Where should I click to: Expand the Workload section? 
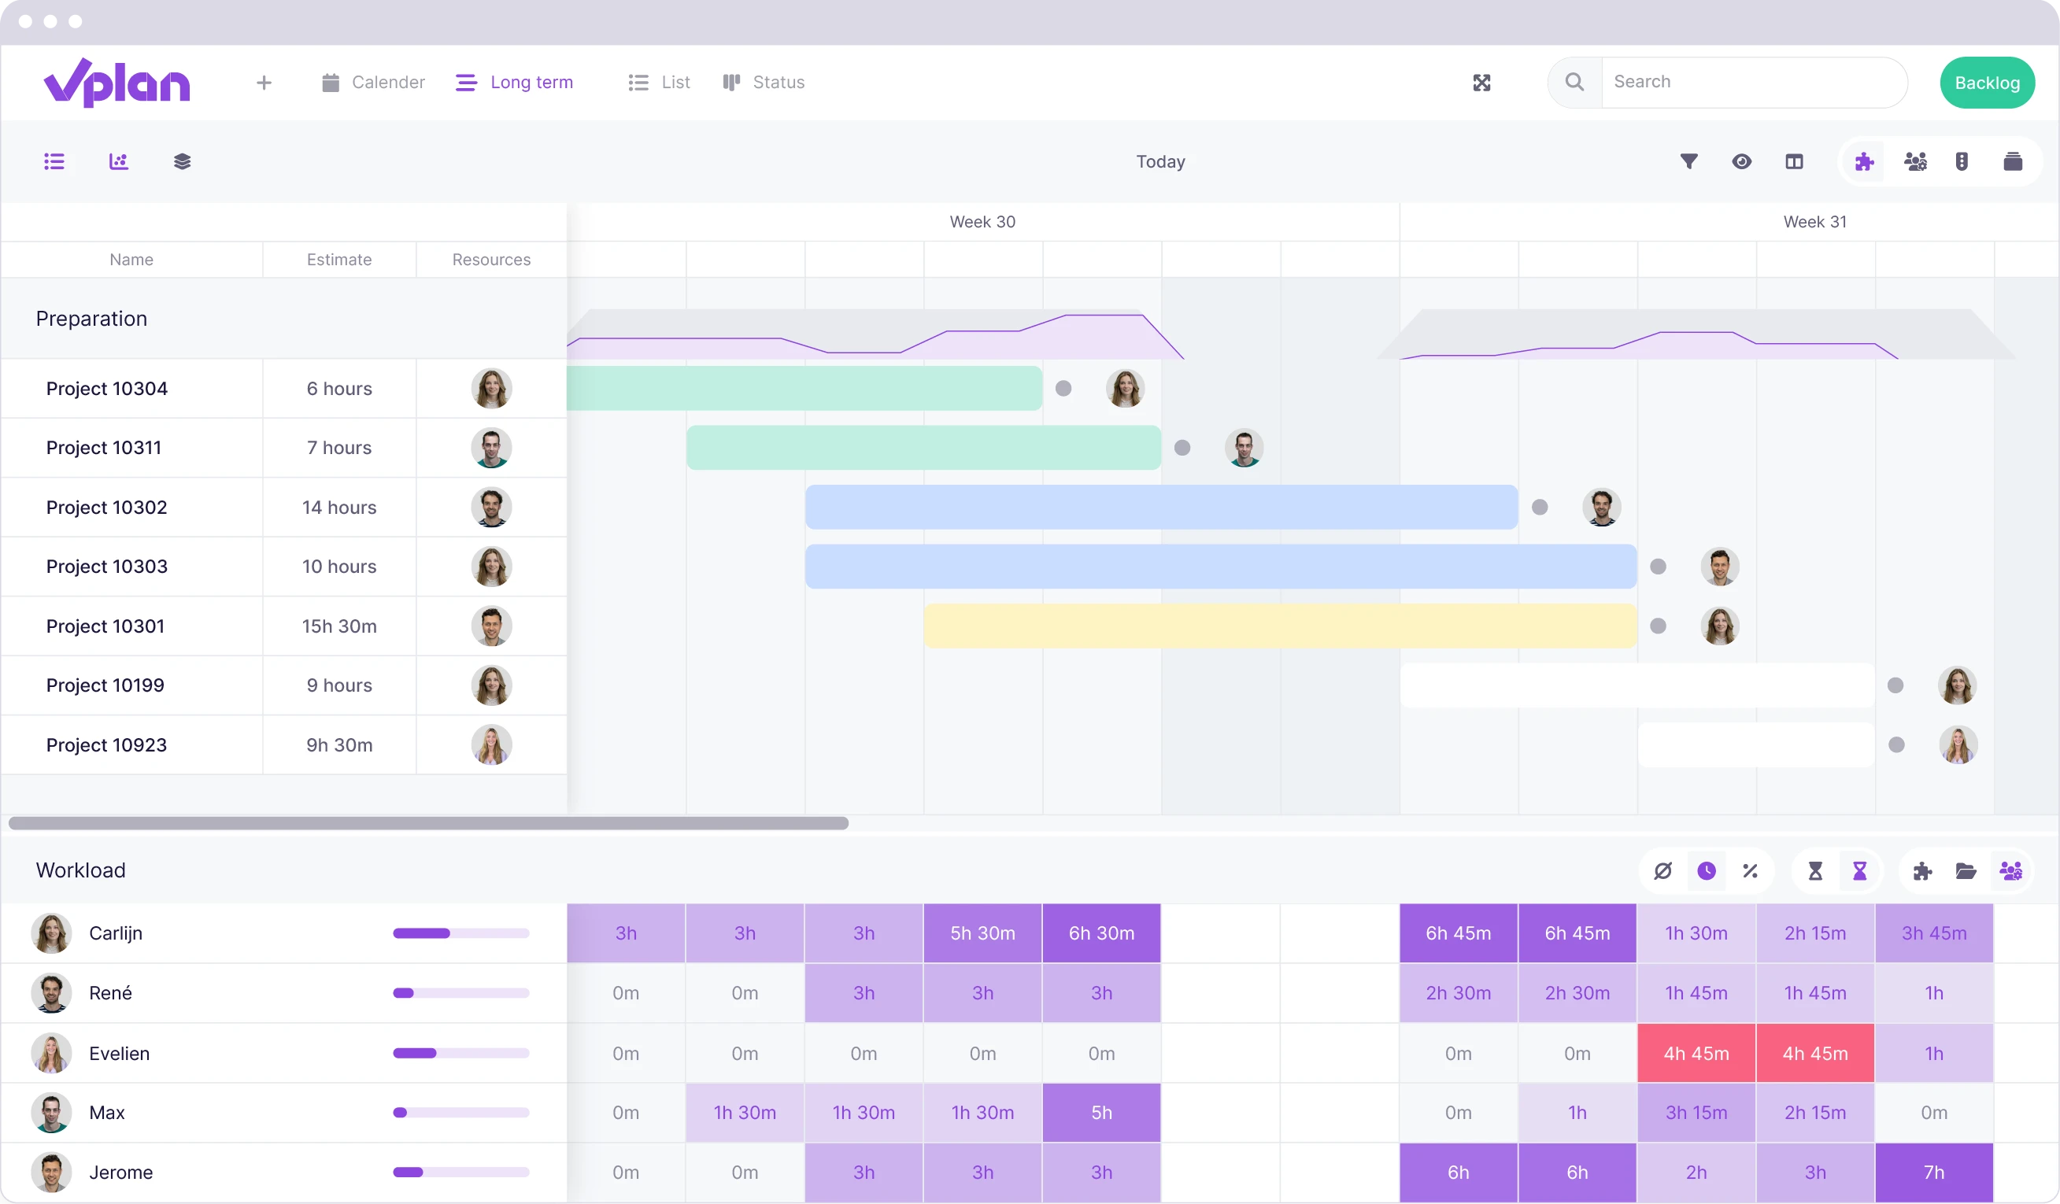(x=80, y=870)
